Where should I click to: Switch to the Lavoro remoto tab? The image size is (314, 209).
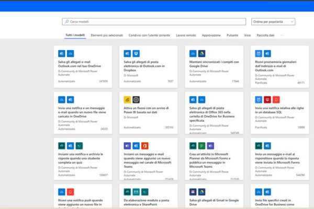[186, 35]
